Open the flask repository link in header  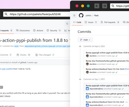[x=96, y=15]
